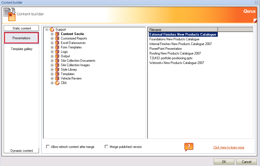Expand the Form Templates node
260x166 pixels.
click(52, 48)
